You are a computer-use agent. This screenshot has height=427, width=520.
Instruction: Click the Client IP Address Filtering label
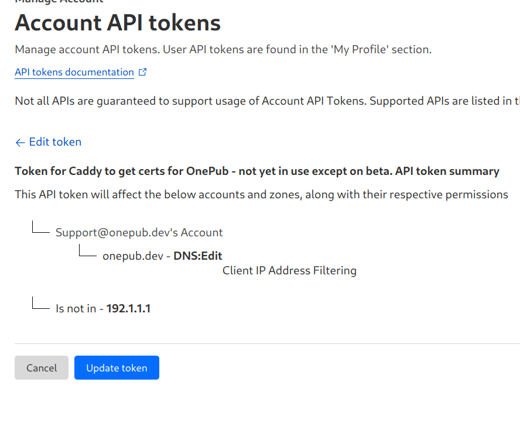point(289,270)
